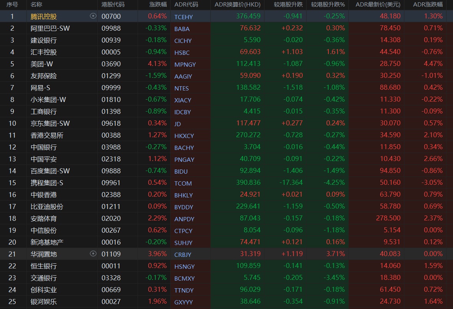Click the 较港股升跌% column header

328,5
